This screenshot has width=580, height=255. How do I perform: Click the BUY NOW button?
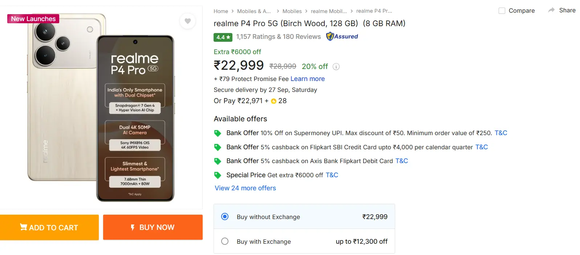click(x=153, y=227)
